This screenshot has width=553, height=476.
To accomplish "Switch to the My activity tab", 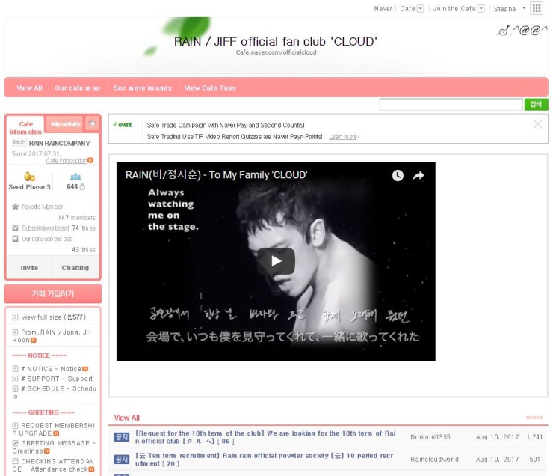I will (66, 124).
